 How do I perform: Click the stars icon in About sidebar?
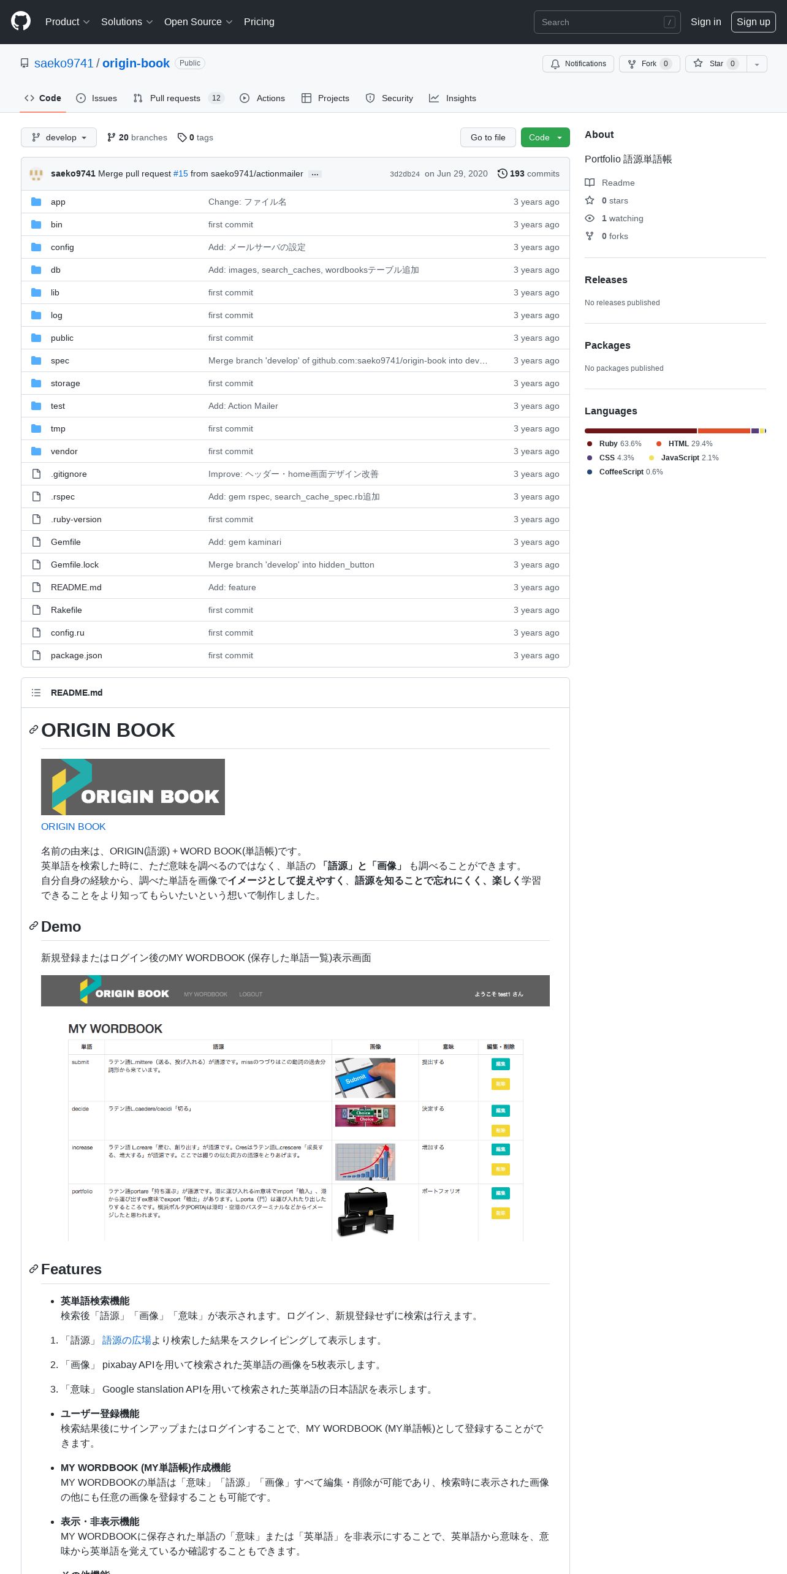590,200
